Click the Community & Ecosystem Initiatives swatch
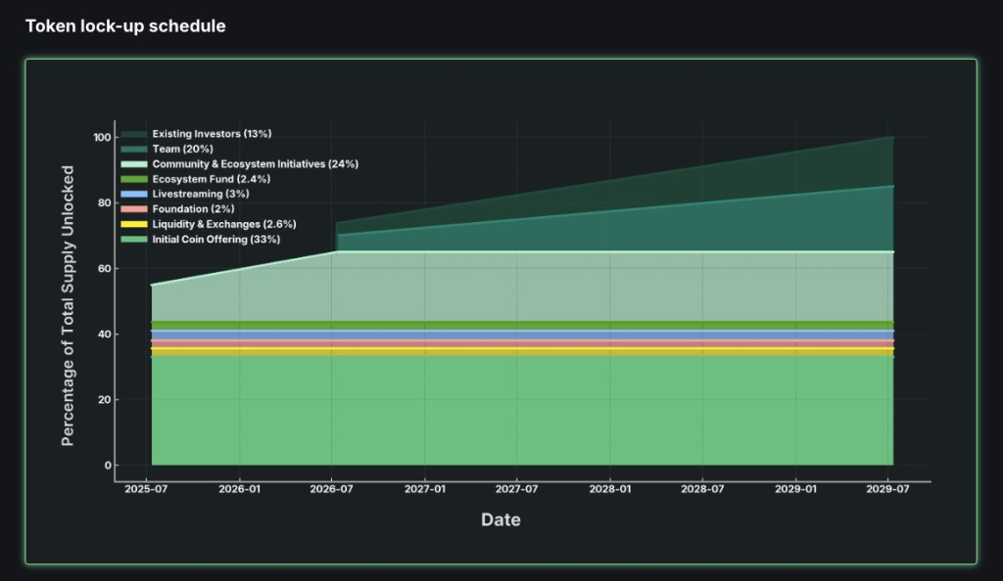1003x581 pixels. [134, 164]
